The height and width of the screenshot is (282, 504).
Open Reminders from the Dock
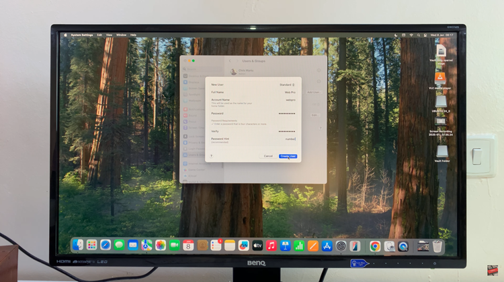(216, 245)
